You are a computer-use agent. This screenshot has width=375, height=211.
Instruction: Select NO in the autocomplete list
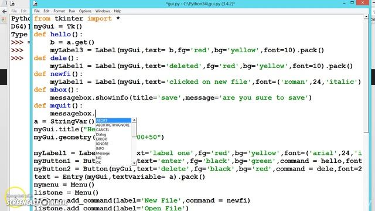pyautogui.click(x=113, y=158)
